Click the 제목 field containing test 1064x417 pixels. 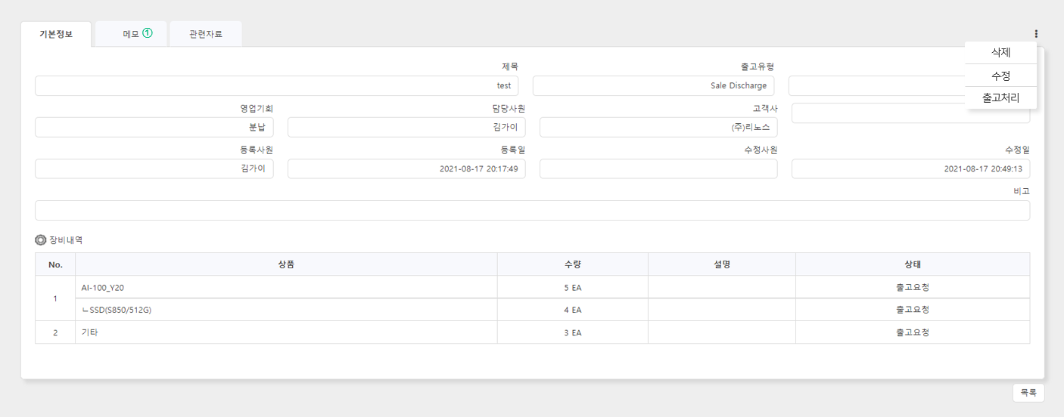click(x=277, y=85)
